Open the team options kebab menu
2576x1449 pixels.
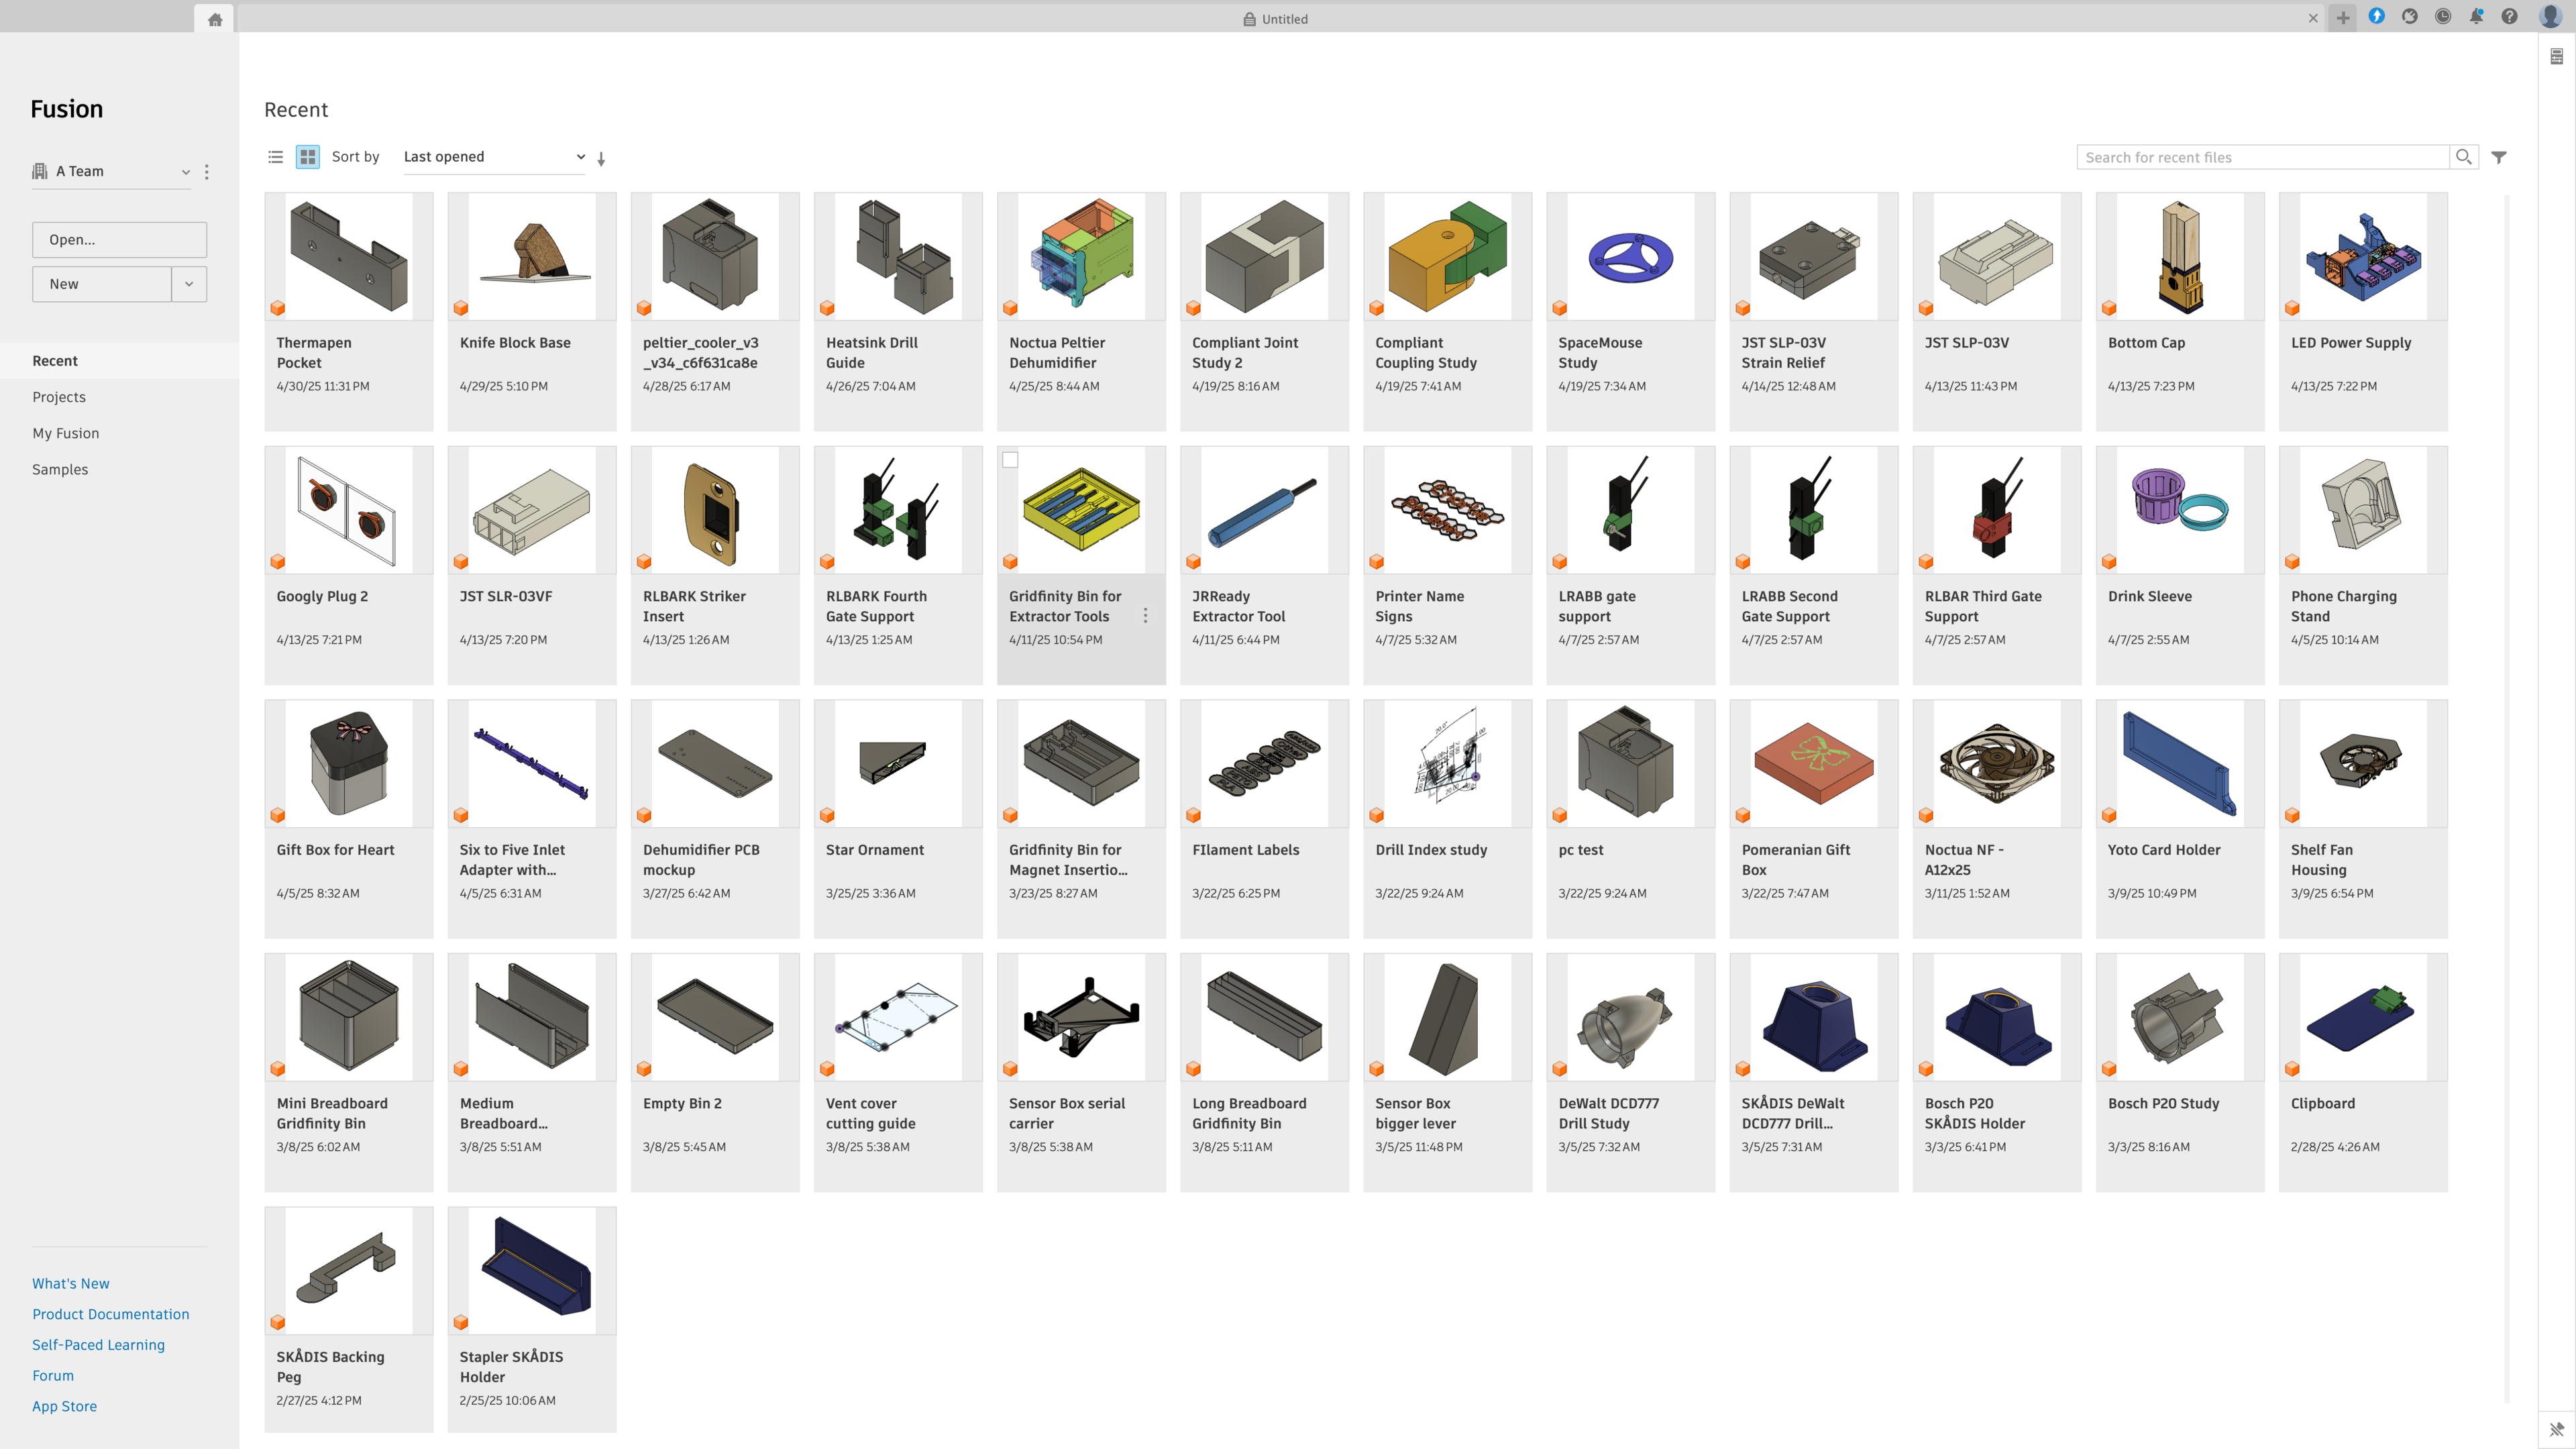[x=207, y=172]
